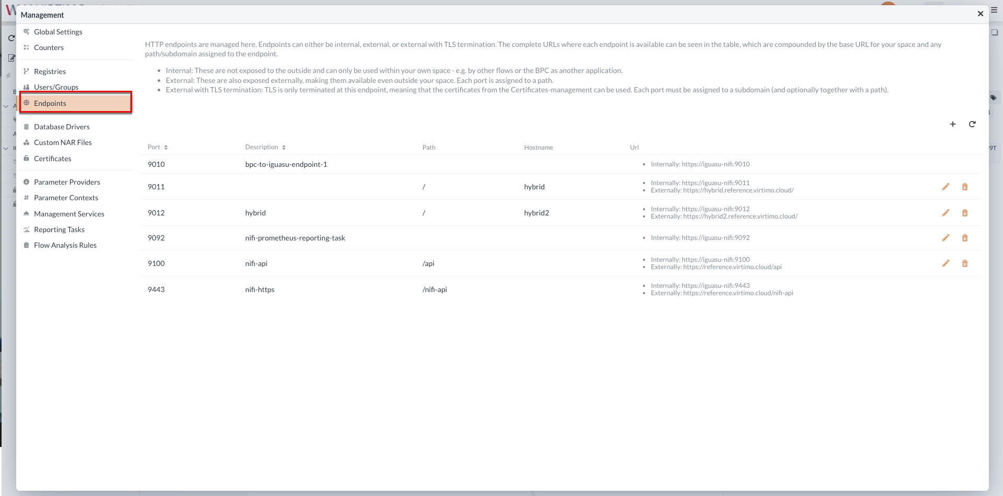Click the Url column header
Image resolution: width=1003 pixels, height=496 pixels.
click(634, 148)
